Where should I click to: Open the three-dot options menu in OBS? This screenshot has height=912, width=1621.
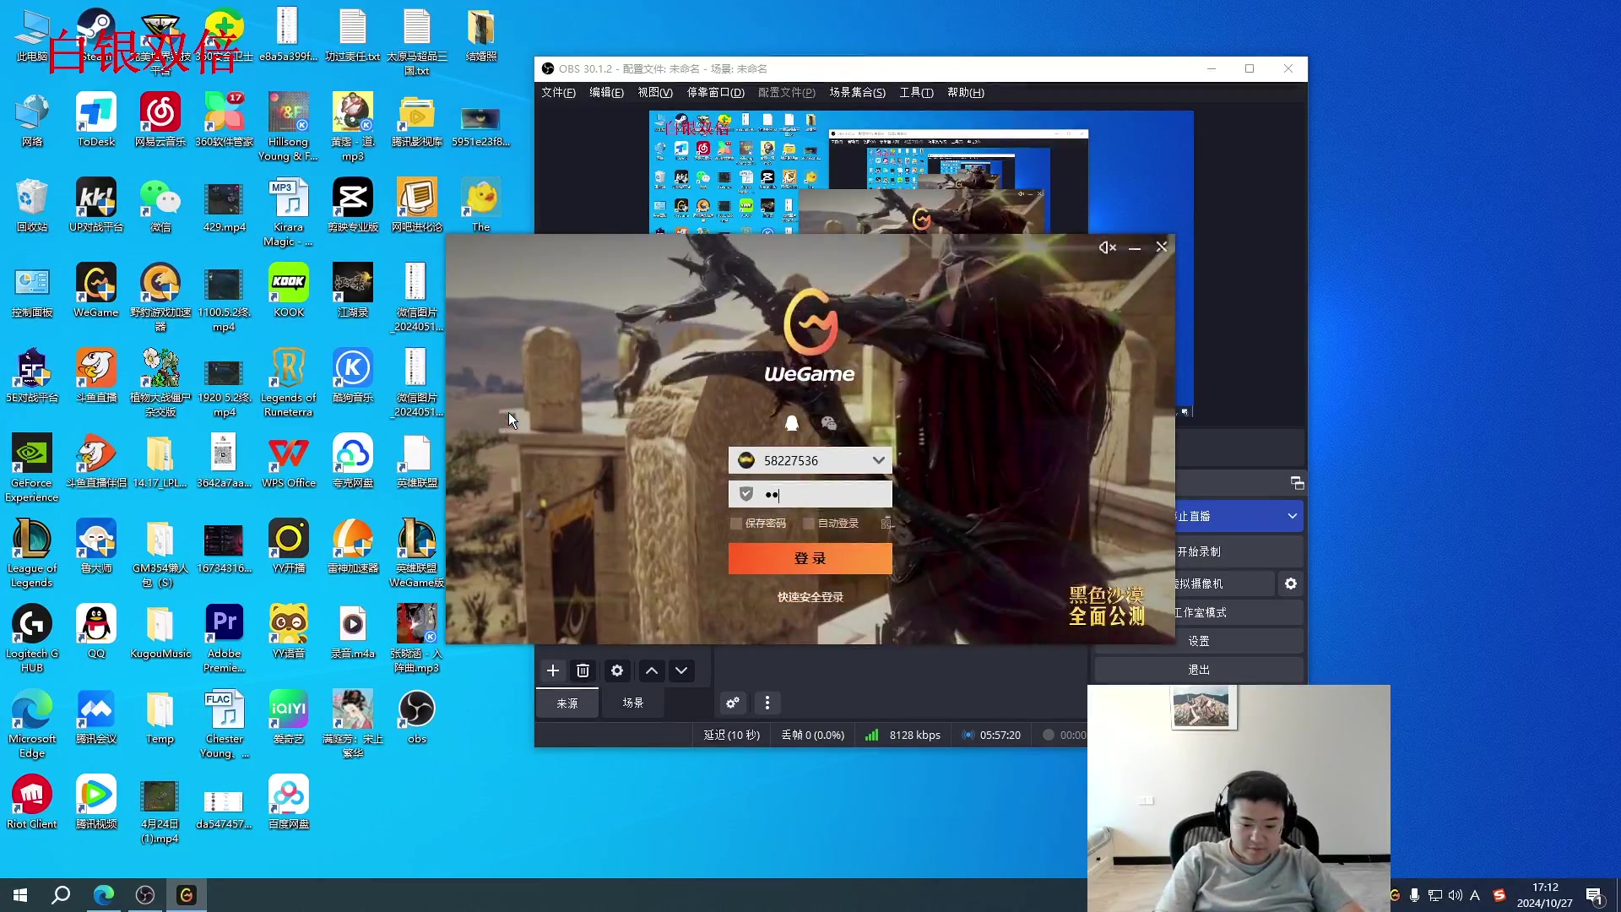[767, 703]
